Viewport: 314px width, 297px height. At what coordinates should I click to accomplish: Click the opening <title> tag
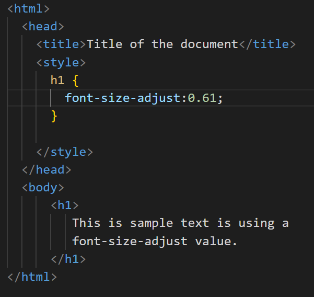point(61,44)
